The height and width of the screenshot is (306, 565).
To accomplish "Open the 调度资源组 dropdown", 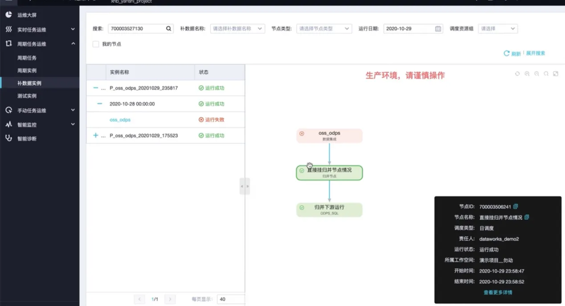I will coord(498,28).
